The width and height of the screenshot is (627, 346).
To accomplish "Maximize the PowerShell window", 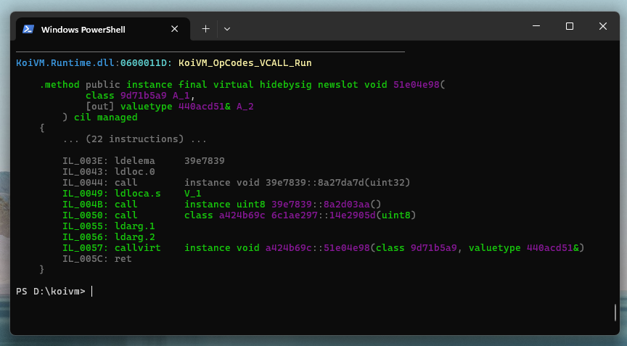I will (570, 26).
